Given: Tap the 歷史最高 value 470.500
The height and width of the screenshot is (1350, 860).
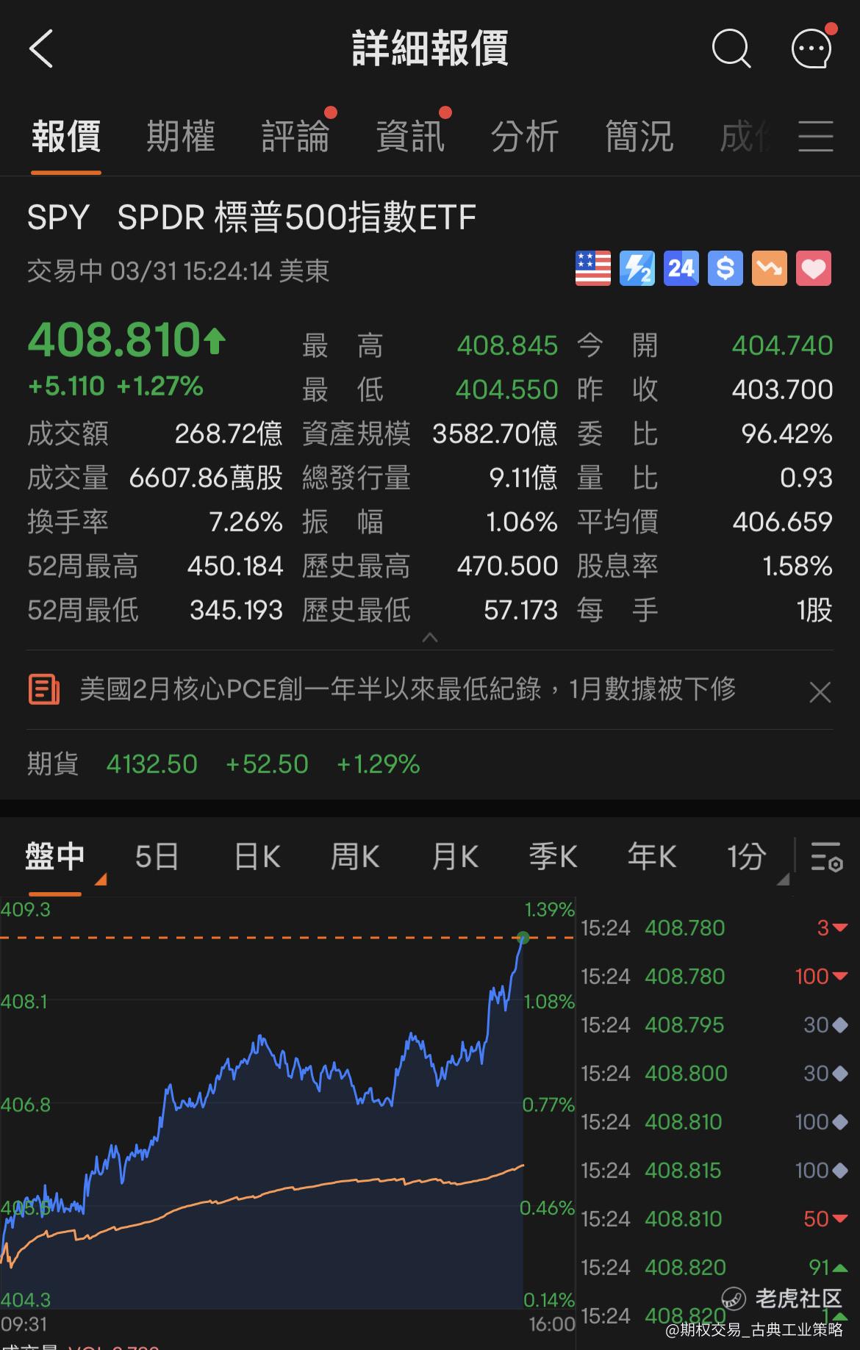Looking at the screenshot, I should (507, 566).
